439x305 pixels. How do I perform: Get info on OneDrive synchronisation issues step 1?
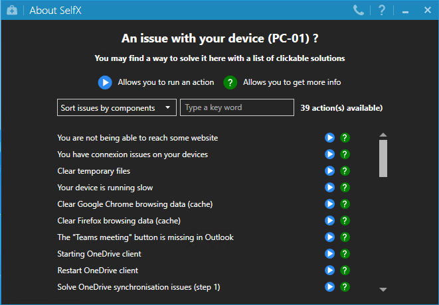tap(345, 287)
